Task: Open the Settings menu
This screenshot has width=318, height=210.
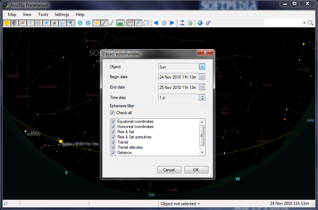Action: pyautogui.click(x=62, y=15)
